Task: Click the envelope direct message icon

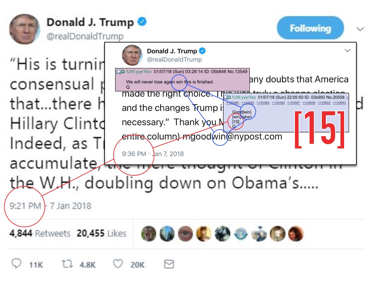Action: pos(169,264)
